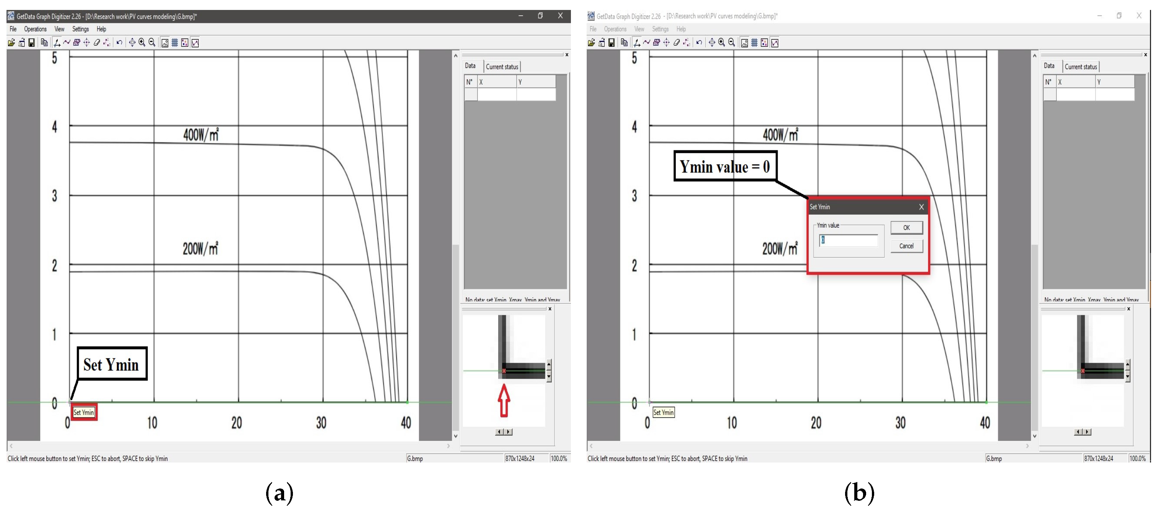
Task: Click the Copy data icon in left toolbar
Action: click(44, 42)
